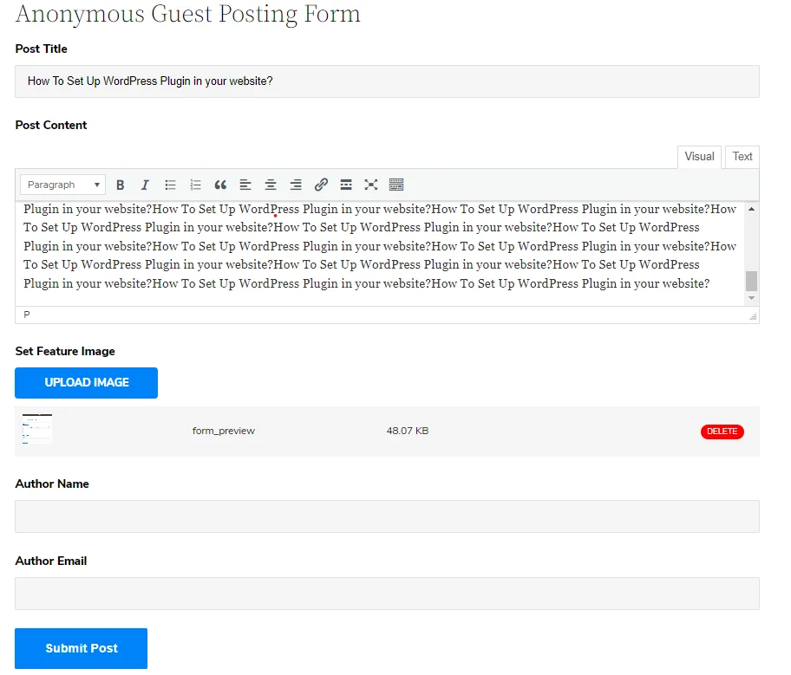Viewport: 791px width, 675px height.
Task: Toggle fullscreen editor mode
Action: pos(371,185)
